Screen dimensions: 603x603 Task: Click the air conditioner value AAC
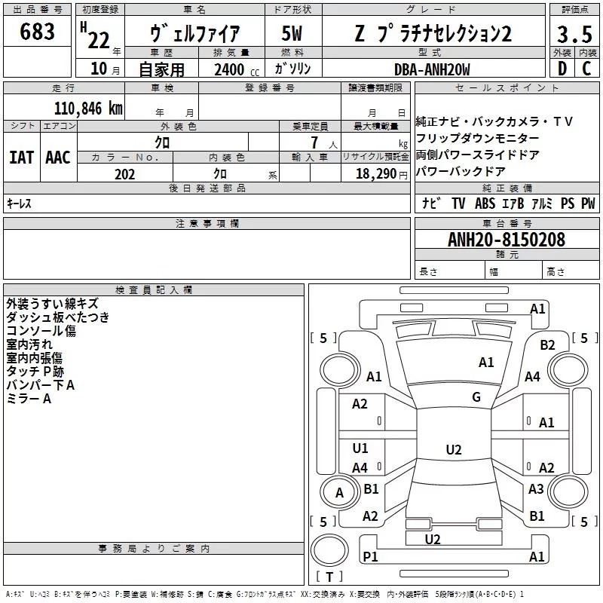point(58,158)
